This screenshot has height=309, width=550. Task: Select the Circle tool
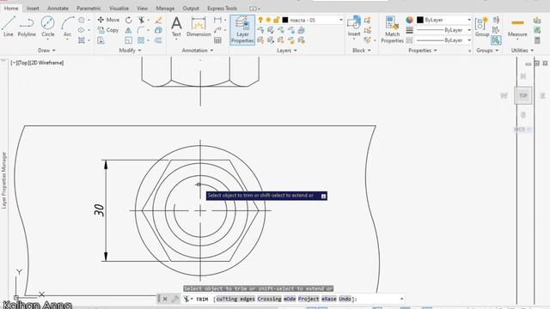(x=48, y=27)
